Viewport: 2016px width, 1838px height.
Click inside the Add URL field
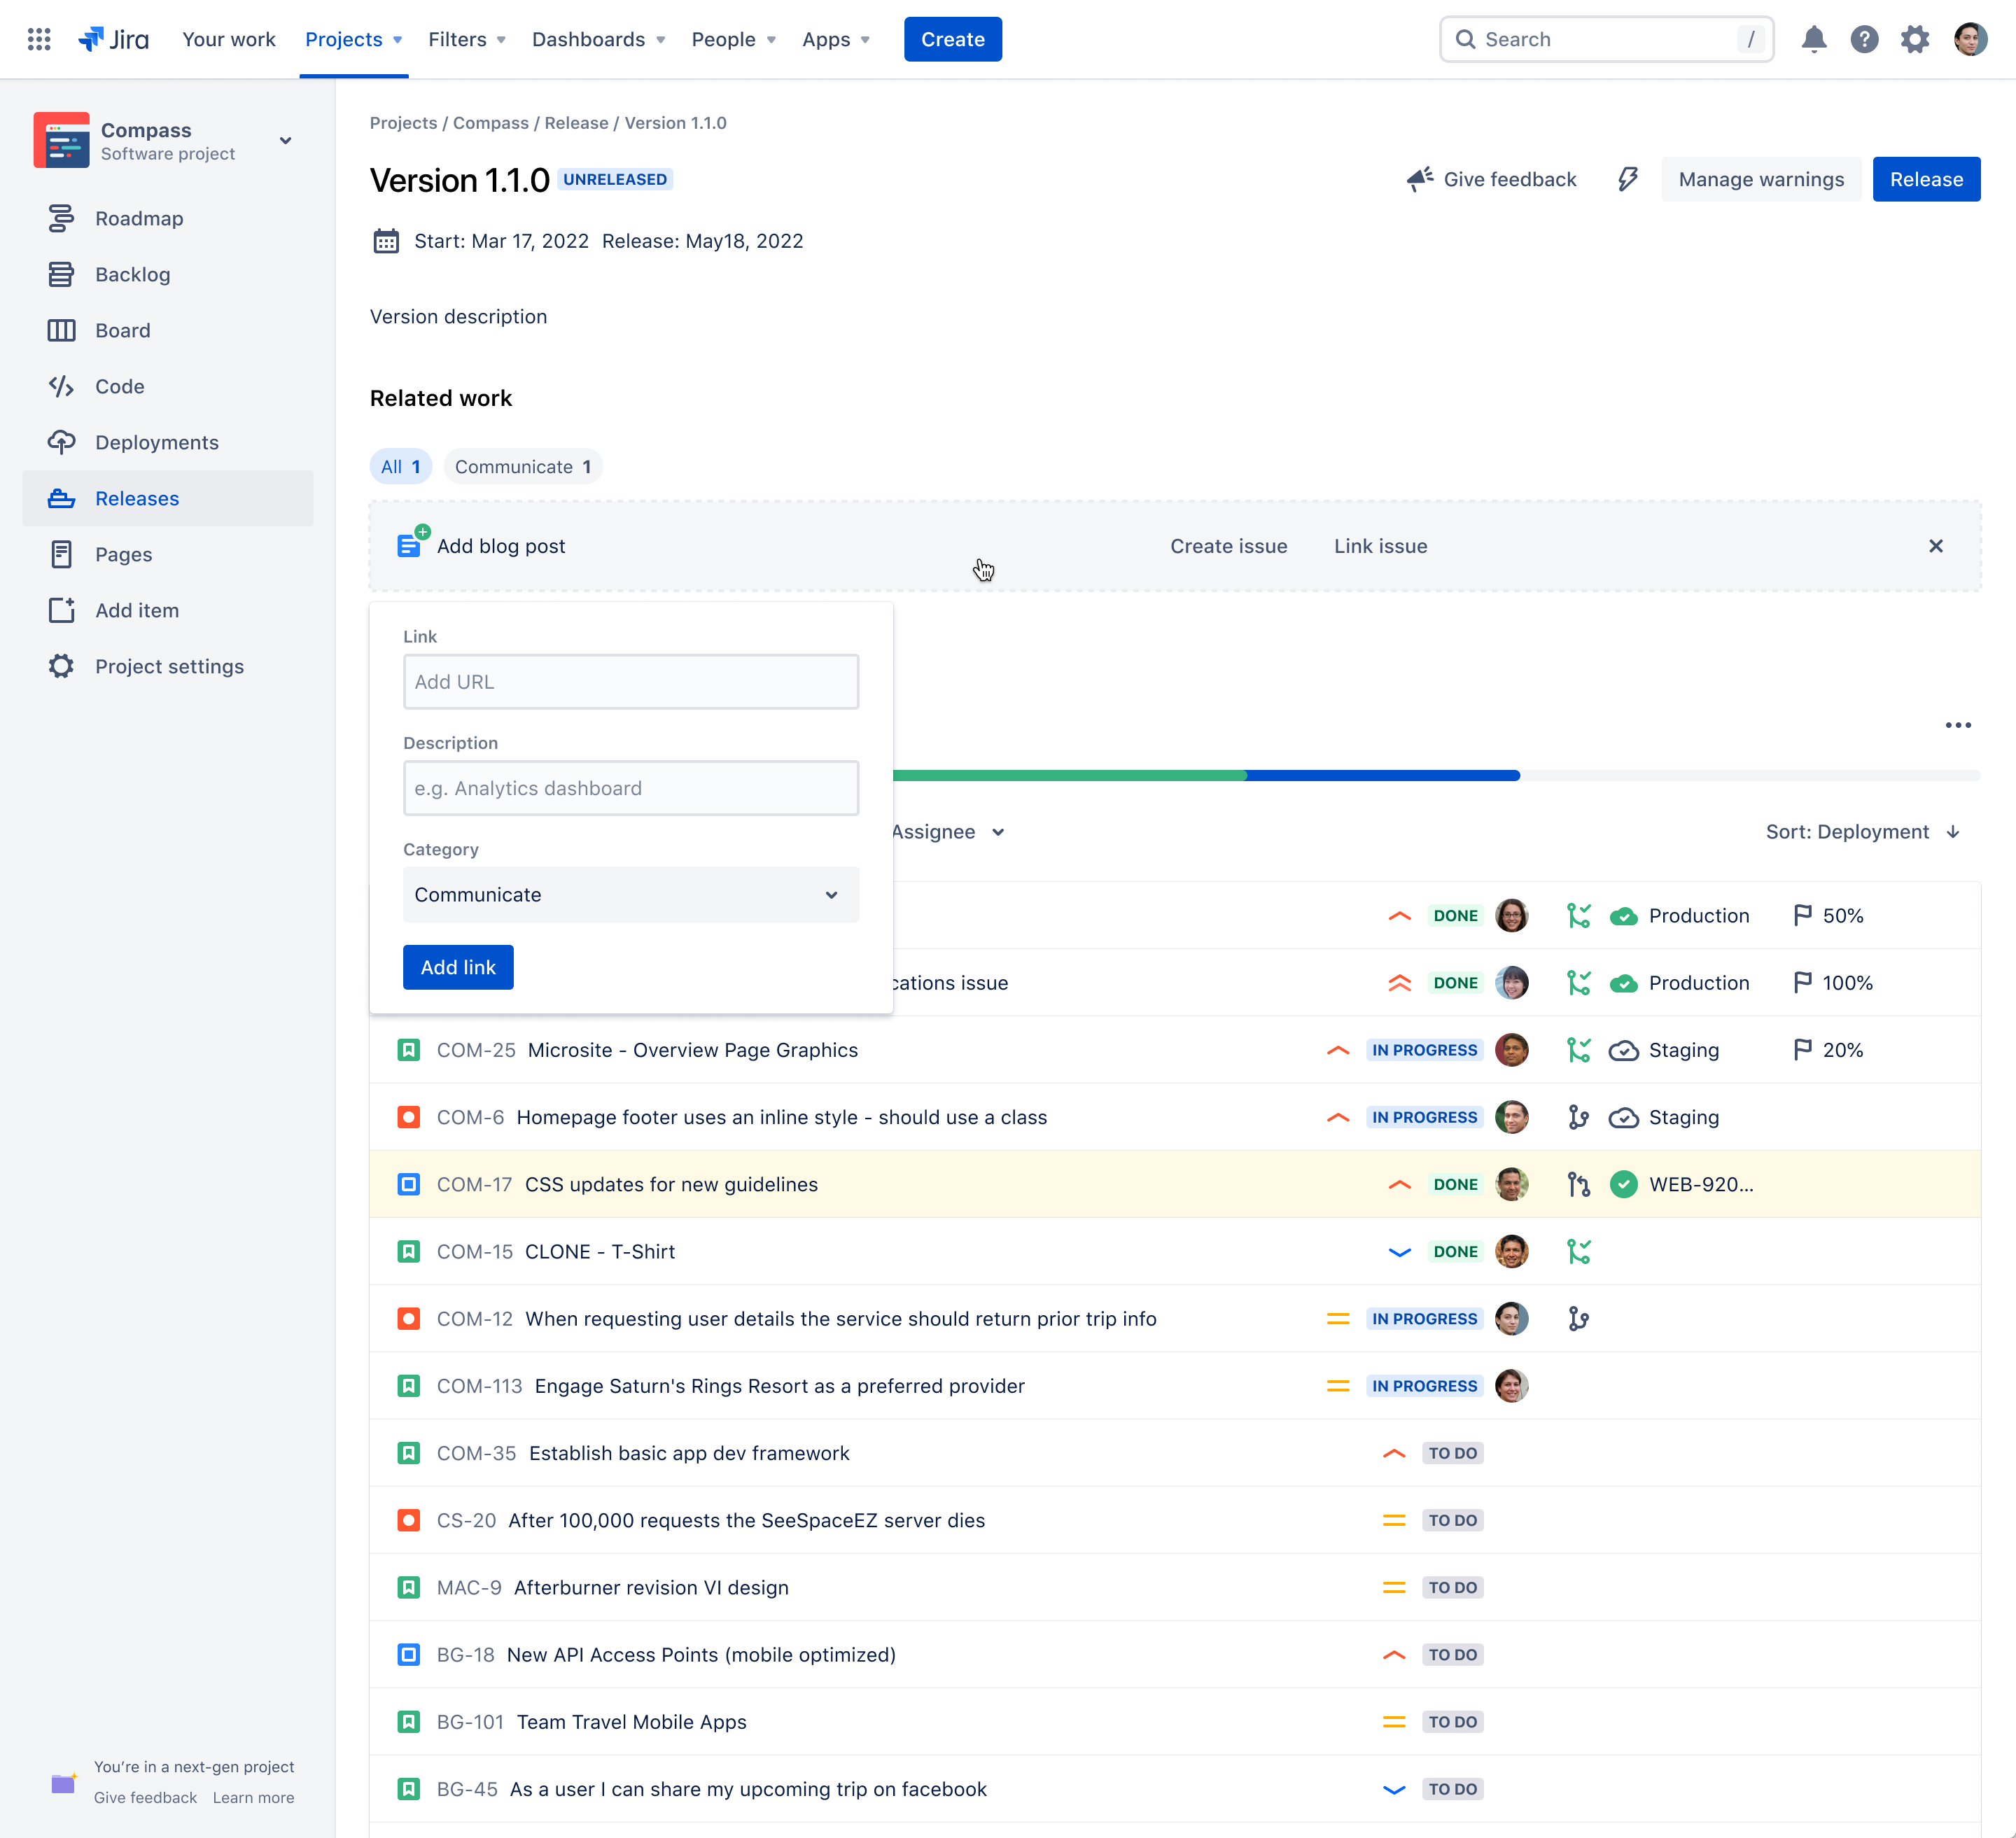tap(630, 681)
